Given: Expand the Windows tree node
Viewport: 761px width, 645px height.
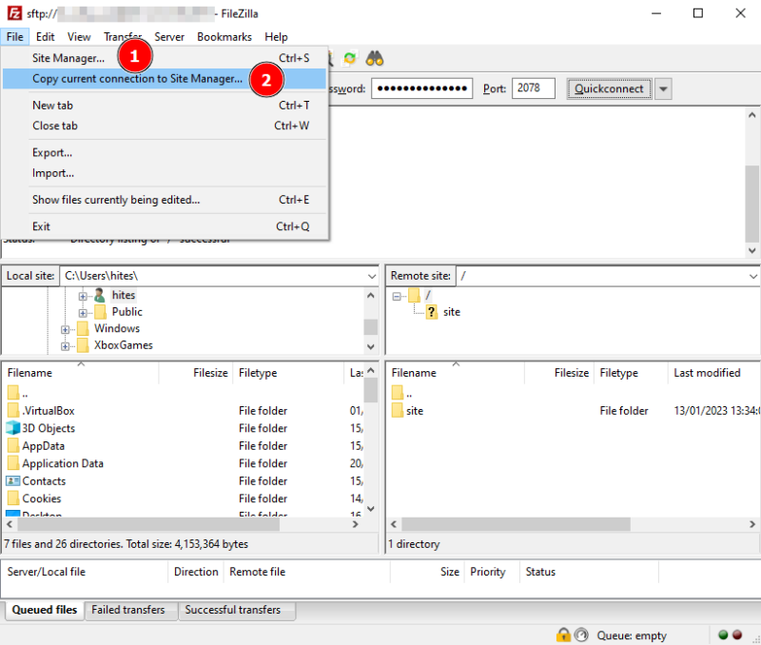Looking at the screenshot, I should 65,329.
